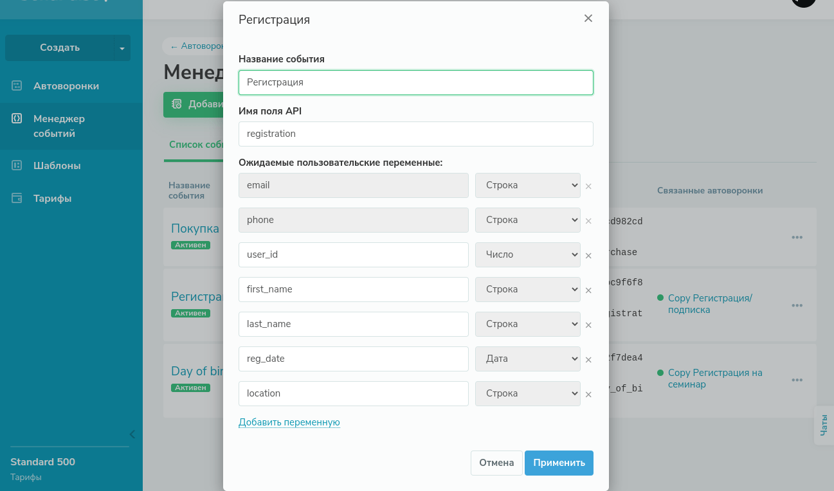Click the Менеджер событий sidebar icon
The width and height of the screenshot is (834, 491).
point(17,118)
